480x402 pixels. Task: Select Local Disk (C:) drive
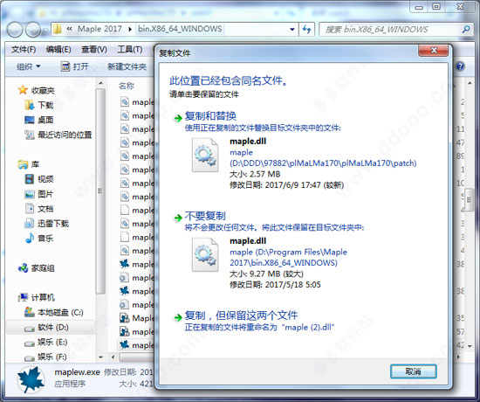(x=53, y=313)
